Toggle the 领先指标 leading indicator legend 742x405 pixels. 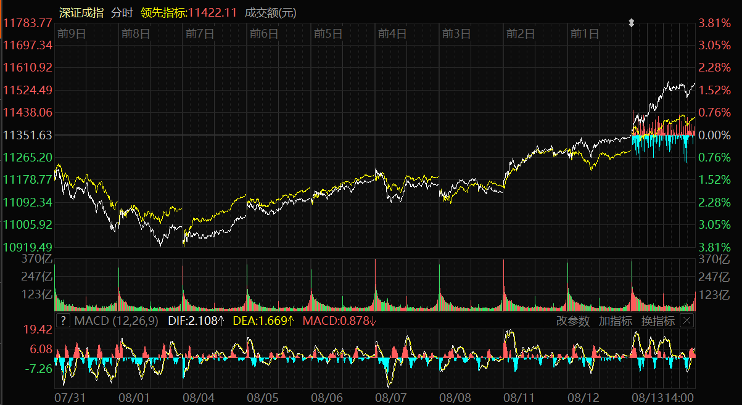[x=189, y=12]
